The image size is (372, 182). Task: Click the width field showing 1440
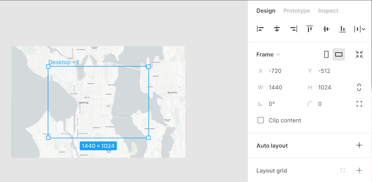(276, 87)
